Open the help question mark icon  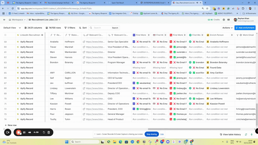[x=224, y=20]
